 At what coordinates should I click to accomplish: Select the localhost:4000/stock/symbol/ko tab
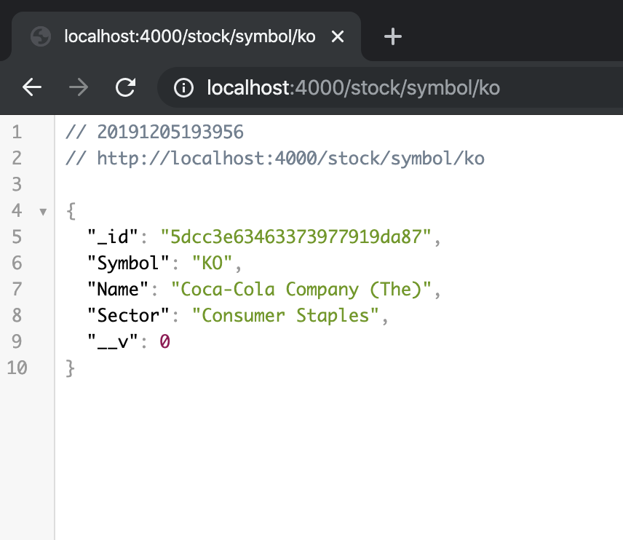click(x=187, y=36)
